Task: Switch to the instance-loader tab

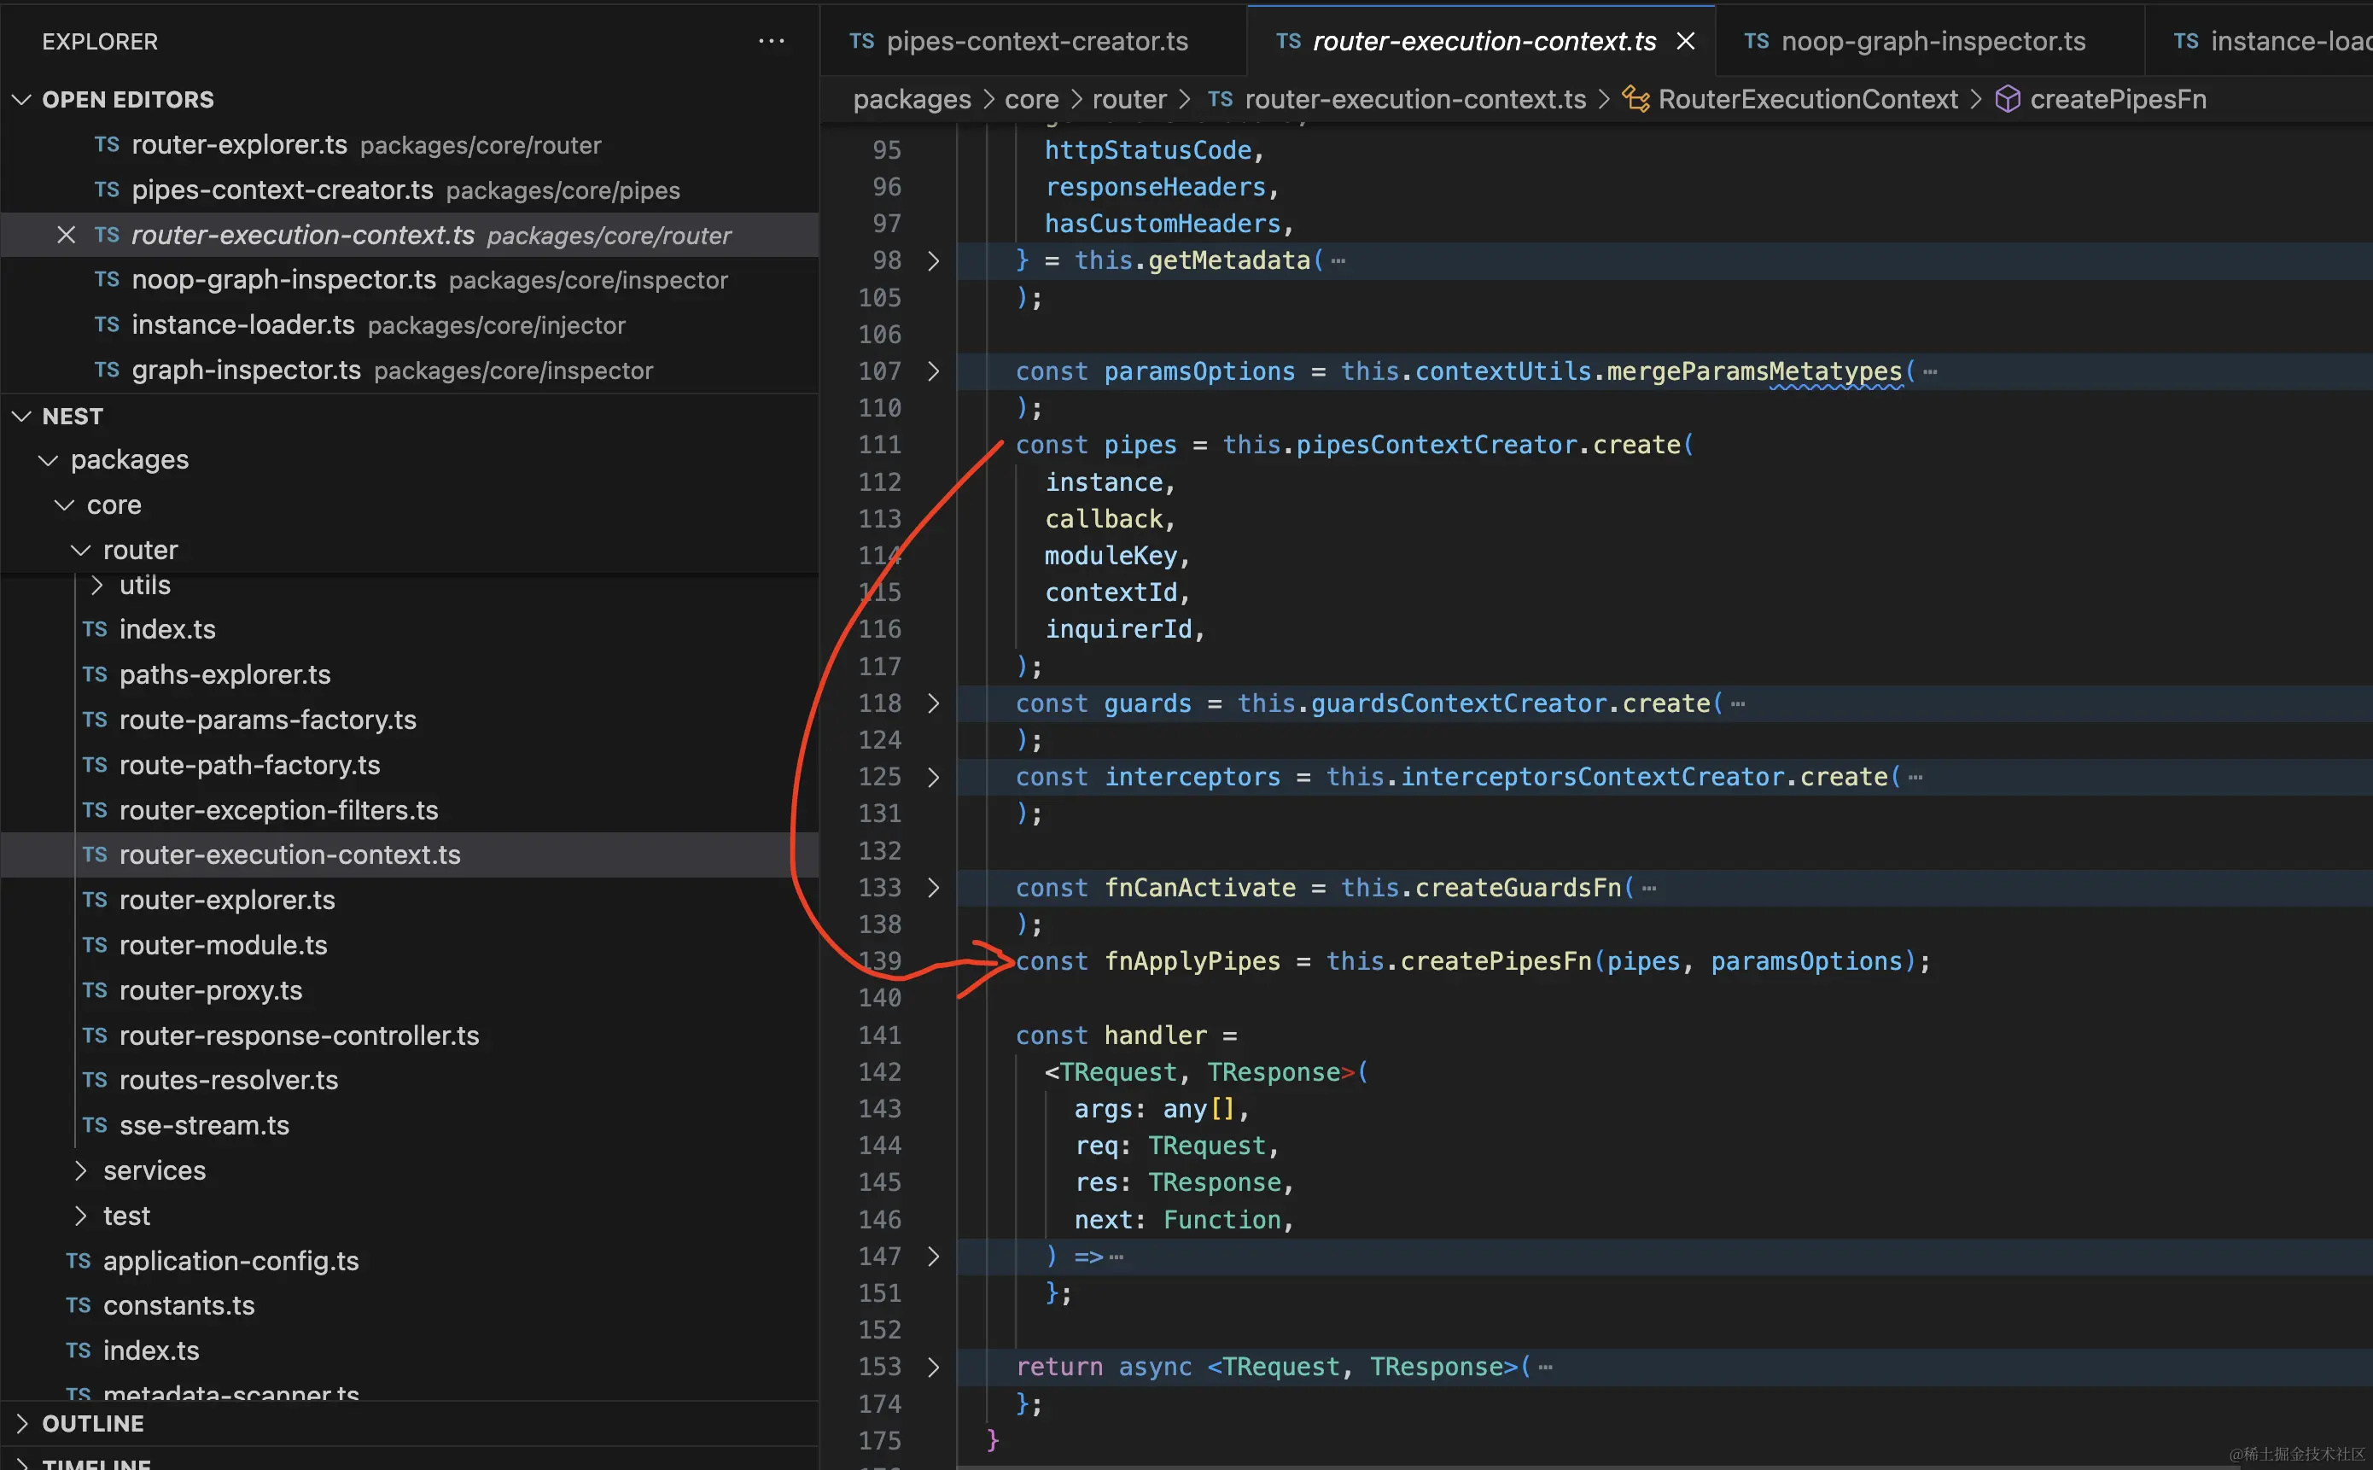Action: (2259, 41)
